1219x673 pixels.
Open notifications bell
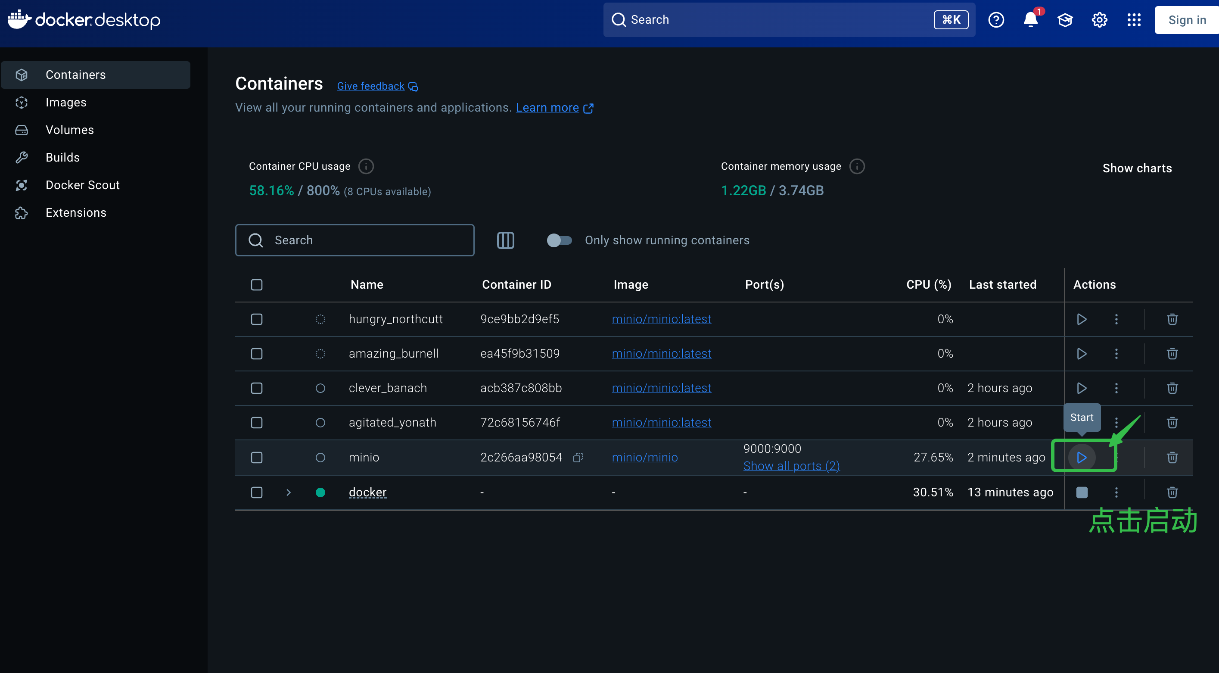[x=1030, y=20]
